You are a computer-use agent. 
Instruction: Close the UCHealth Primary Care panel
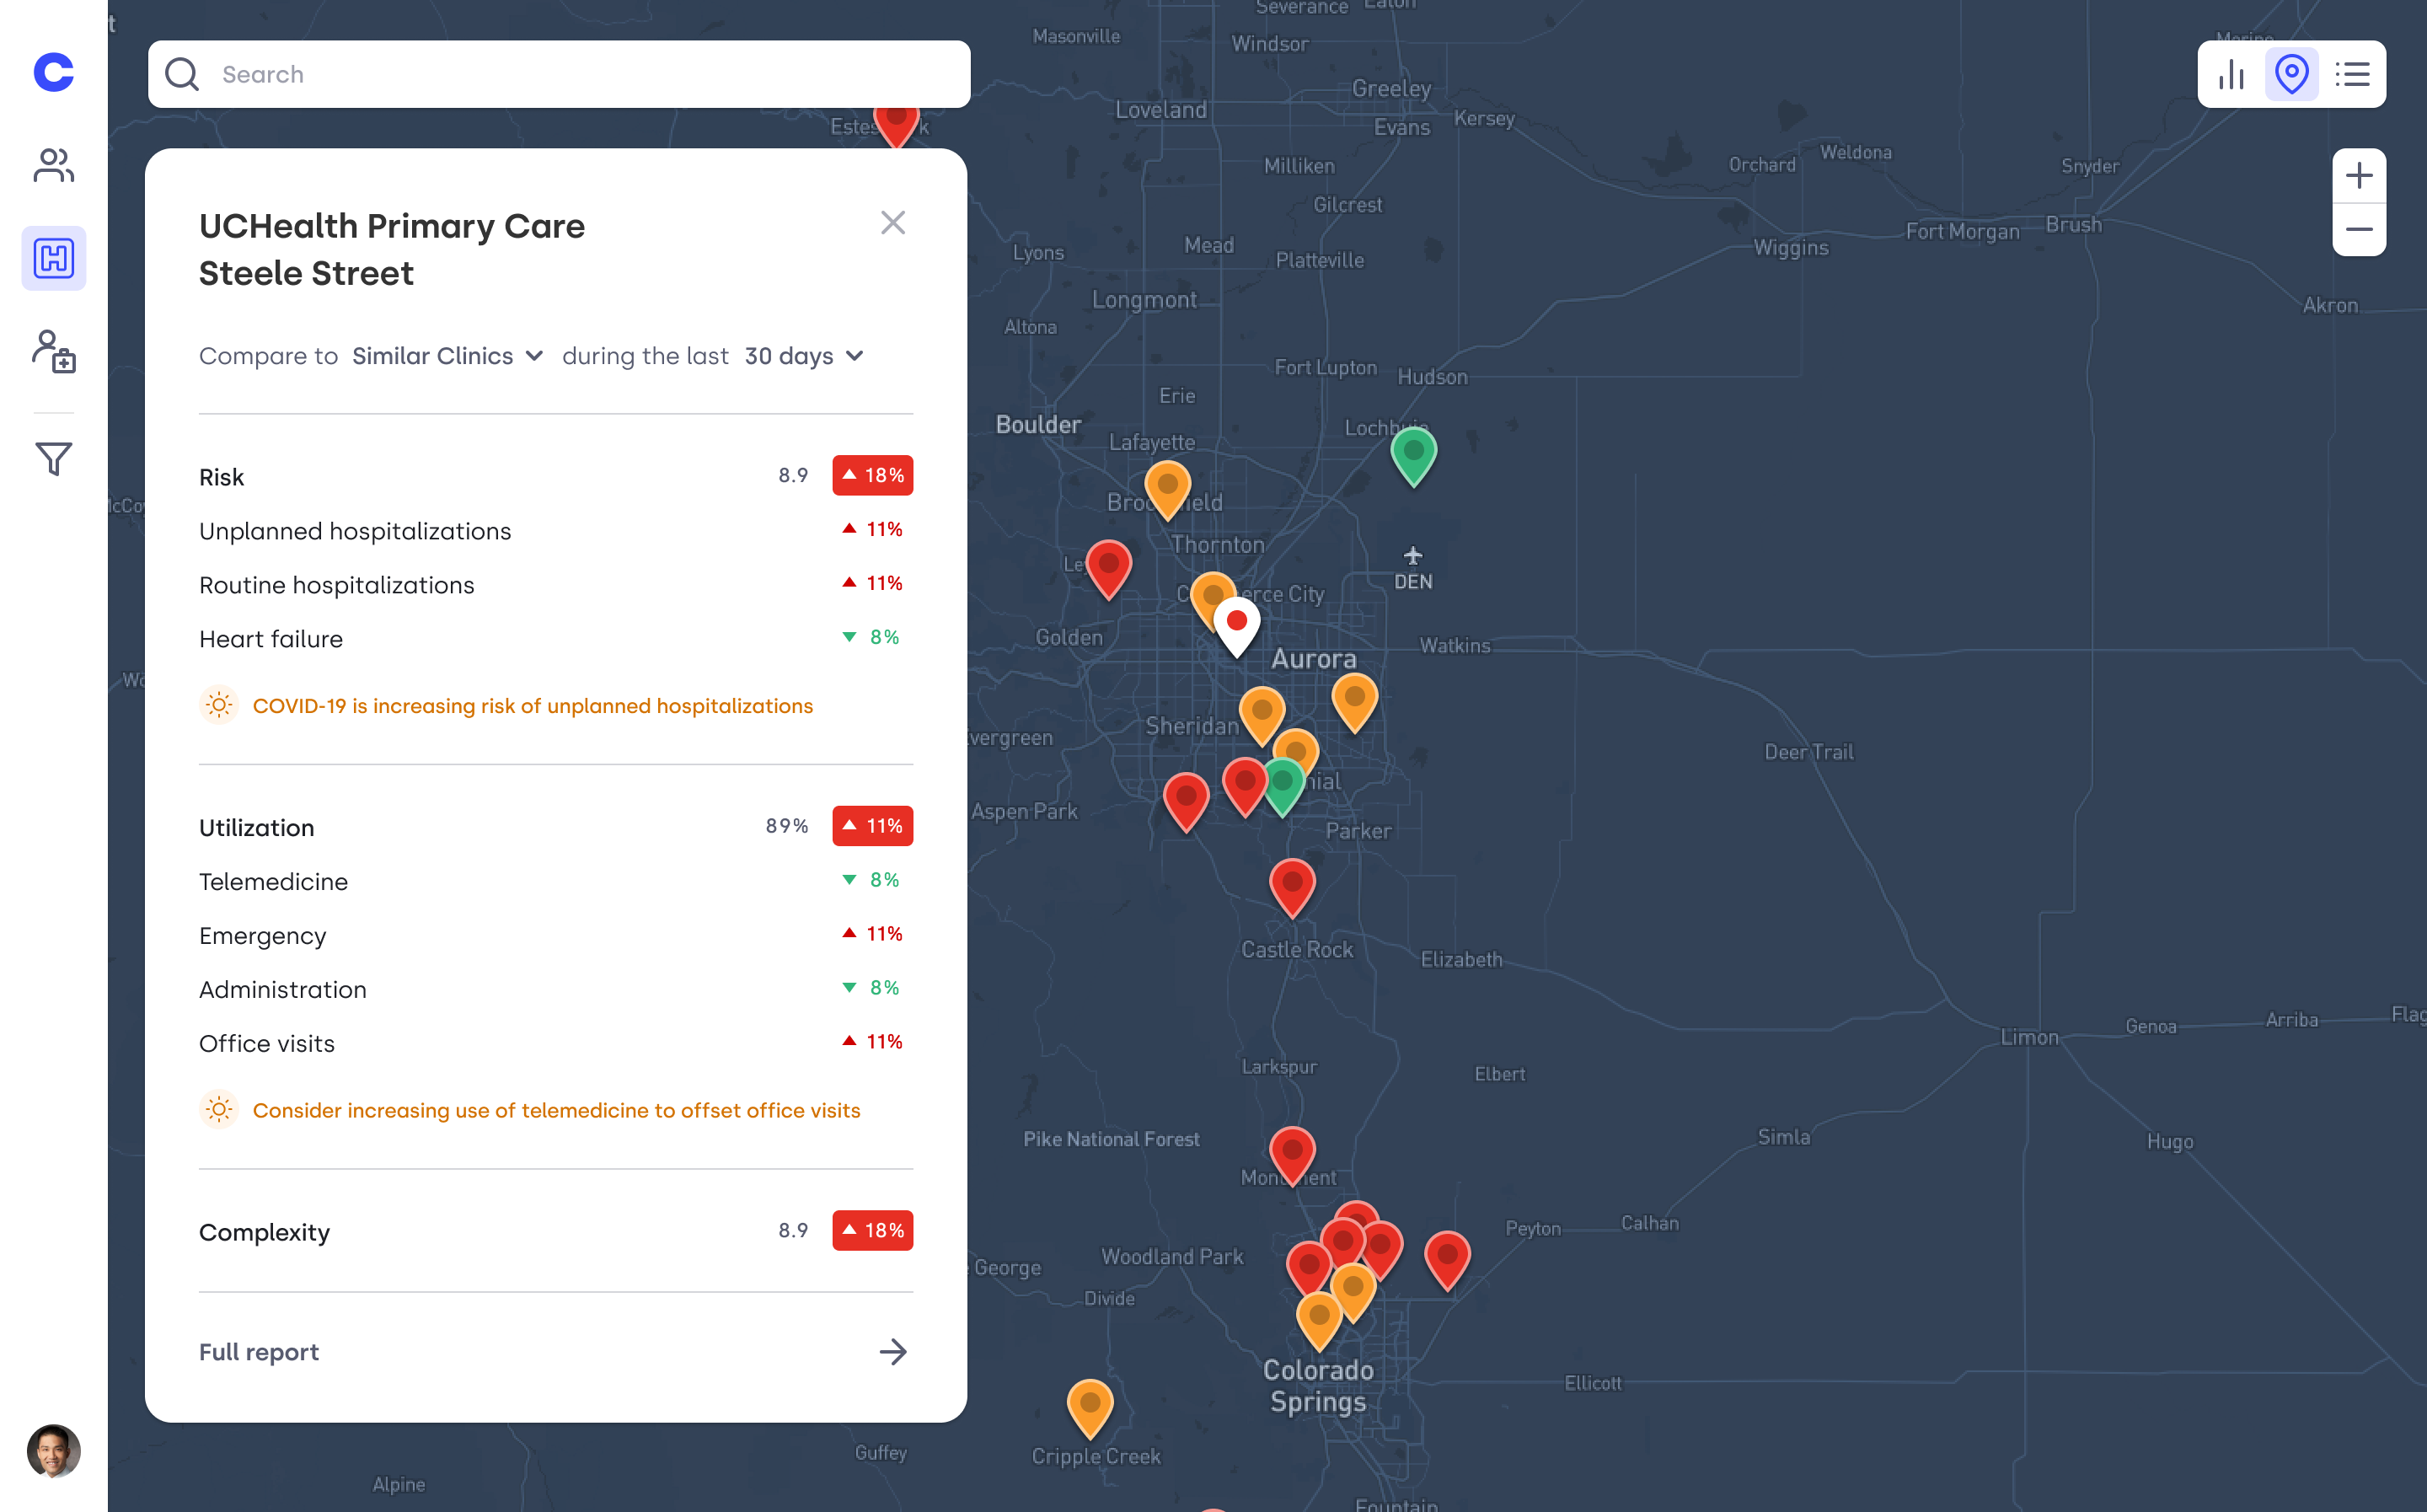tap(892, 222)
